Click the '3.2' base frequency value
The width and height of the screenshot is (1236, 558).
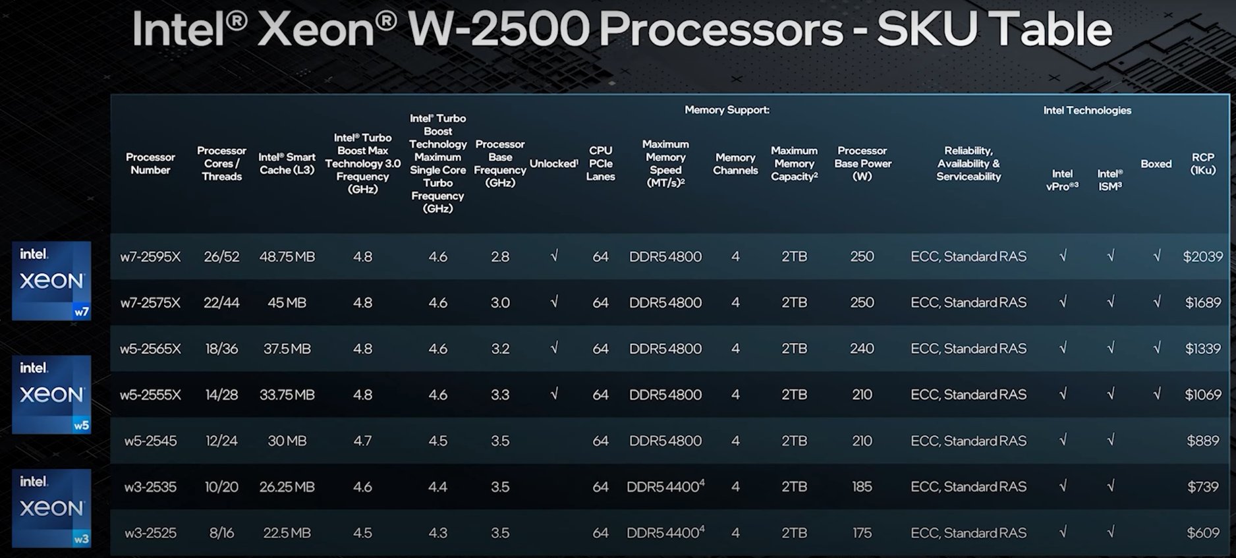(x=500, y=349)
